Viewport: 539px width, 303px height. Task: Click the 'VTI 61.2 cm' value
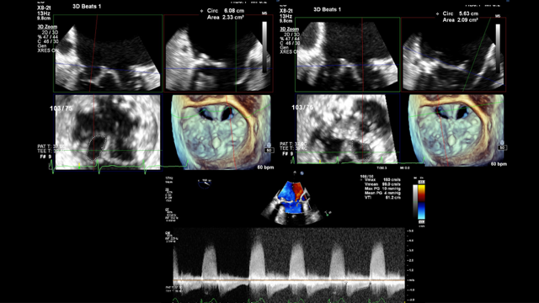pyautogui.click(x=382, y=198)
